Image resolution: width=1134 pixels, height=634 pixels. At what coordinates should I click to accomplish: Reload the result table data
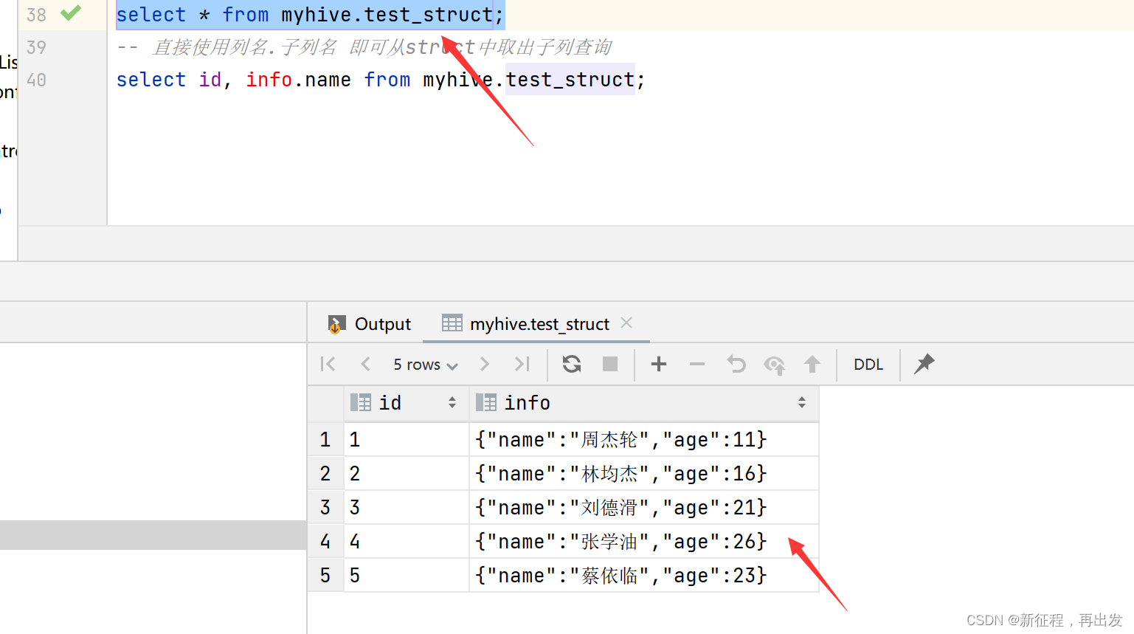point(572,364)
